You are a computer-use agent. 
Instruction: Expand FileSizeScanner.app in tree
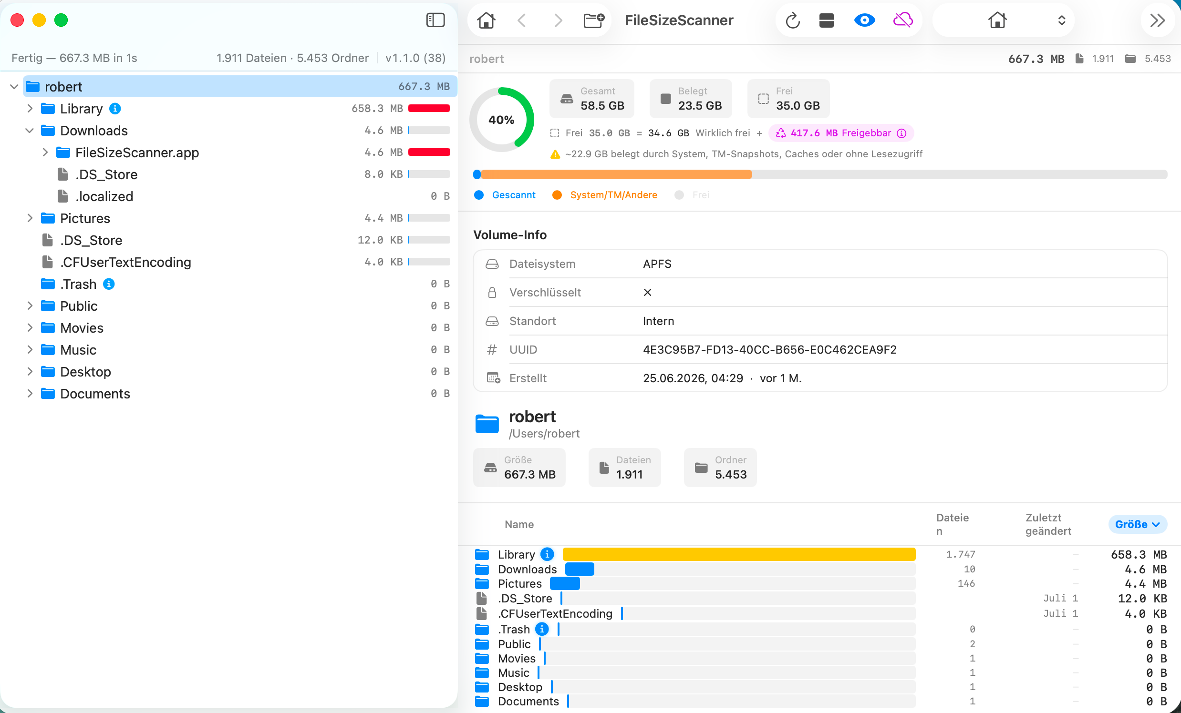45,152
